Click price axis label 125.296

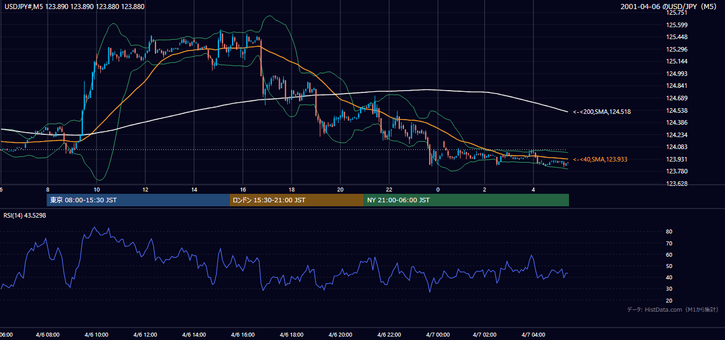(677, 49)
